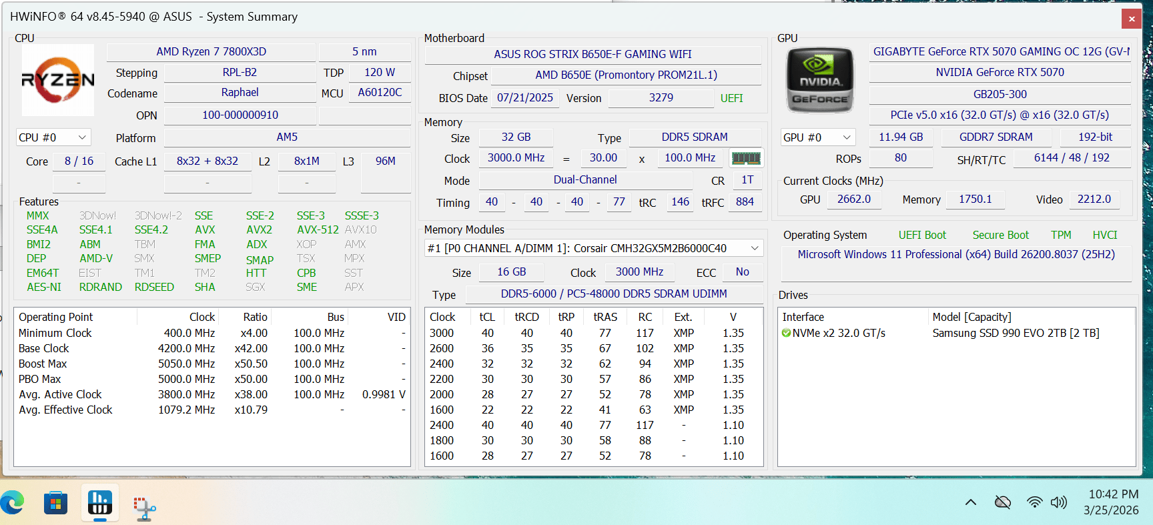Click the AMD Ryzen 7 7800X3D name field
This screenshot has height=525, width=1153.
pyautogui.click(x=211, y=51)
